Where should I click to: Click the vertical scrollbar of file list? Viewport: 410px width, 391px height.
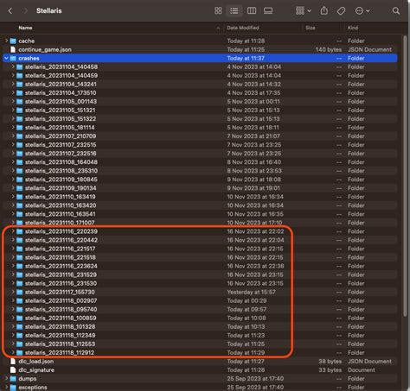(405, 175)
